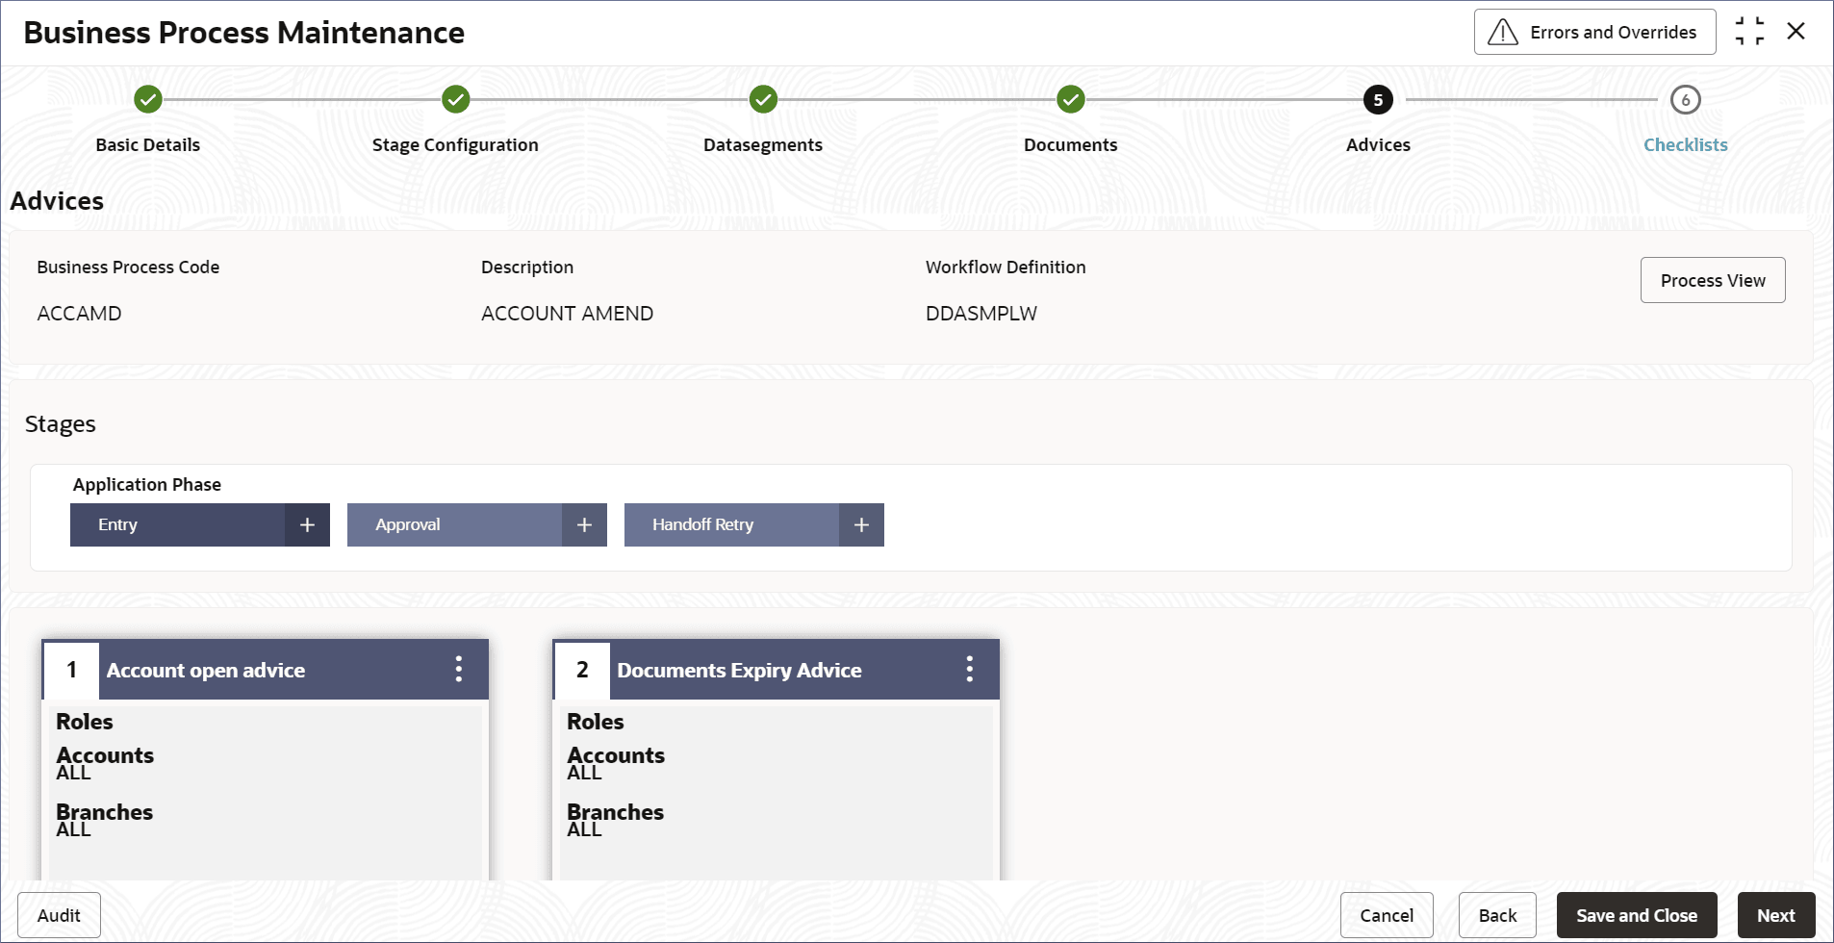Open Account open advice three-dot menu

click(x=459, y=670)
